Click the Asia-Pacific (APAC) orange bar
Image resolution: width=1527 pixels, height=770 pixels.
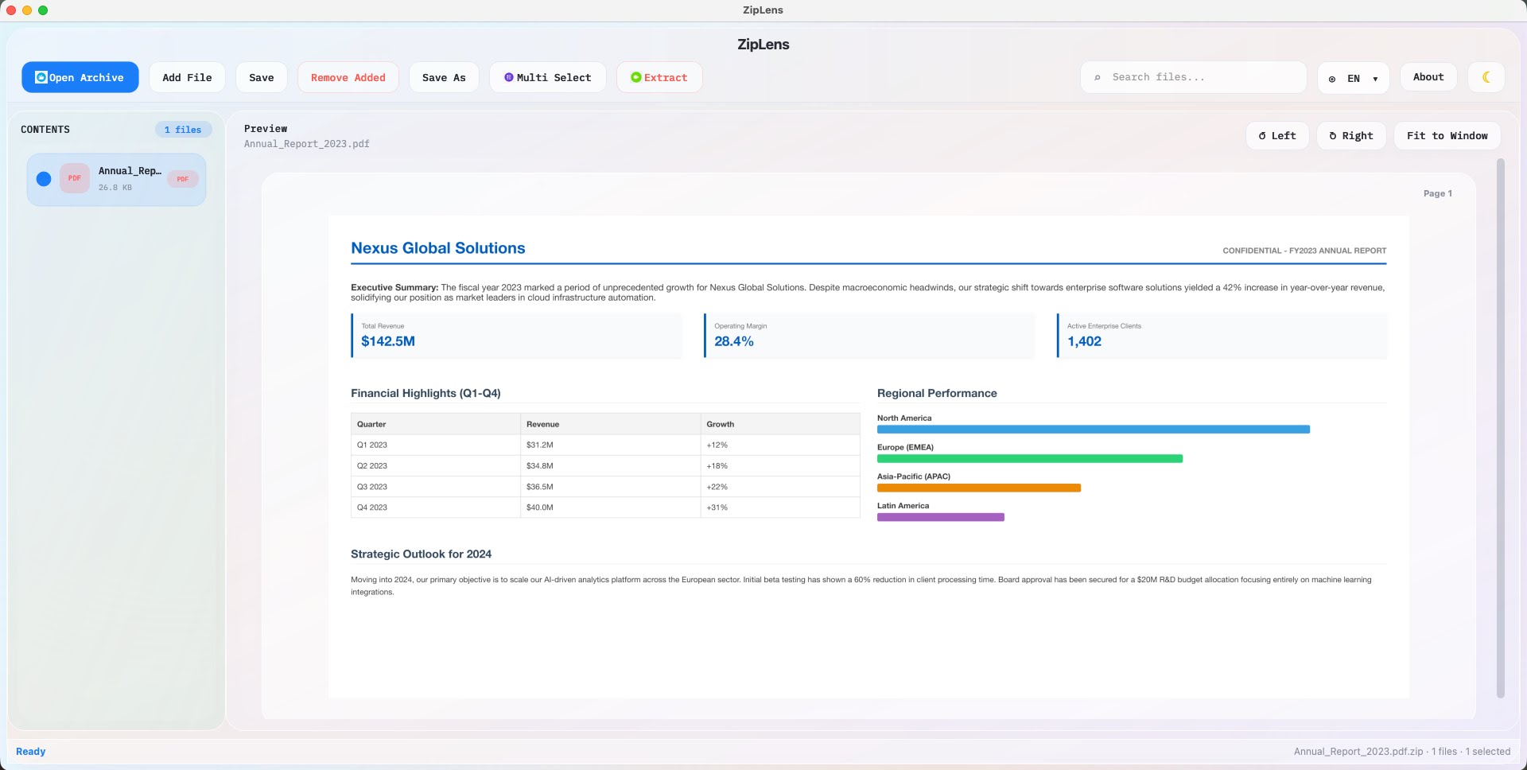coord(978,488)
